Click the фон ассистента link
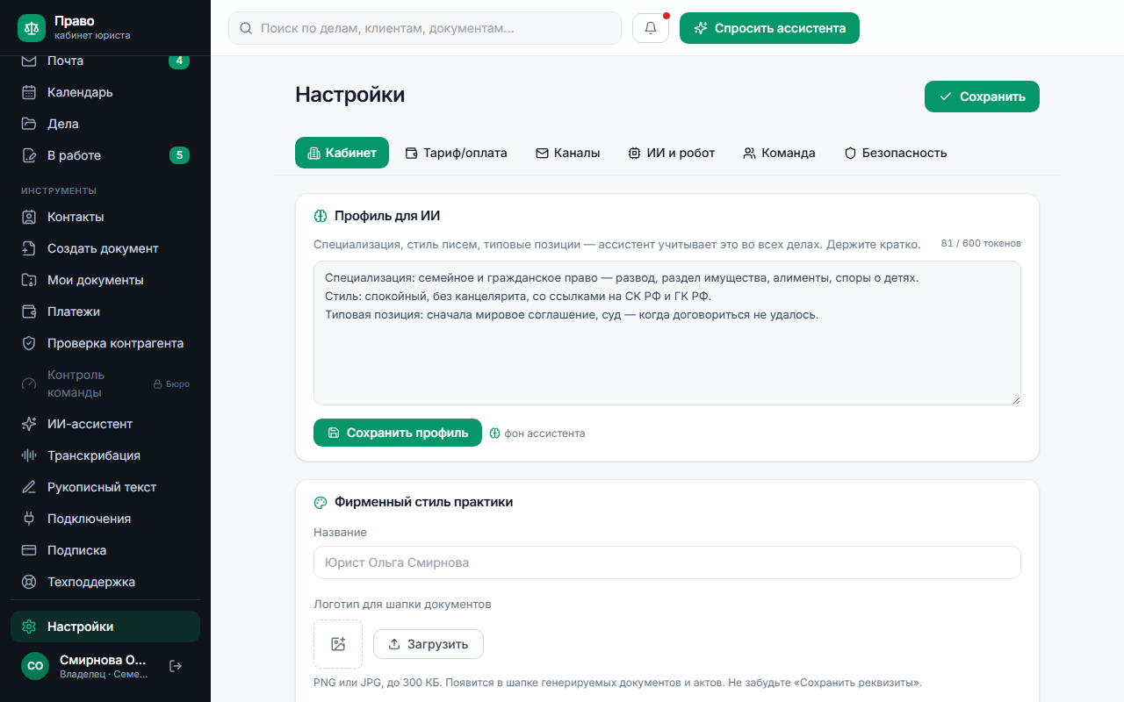The width and height of the screenshot is (1124, 702). (x=537, y=433)
